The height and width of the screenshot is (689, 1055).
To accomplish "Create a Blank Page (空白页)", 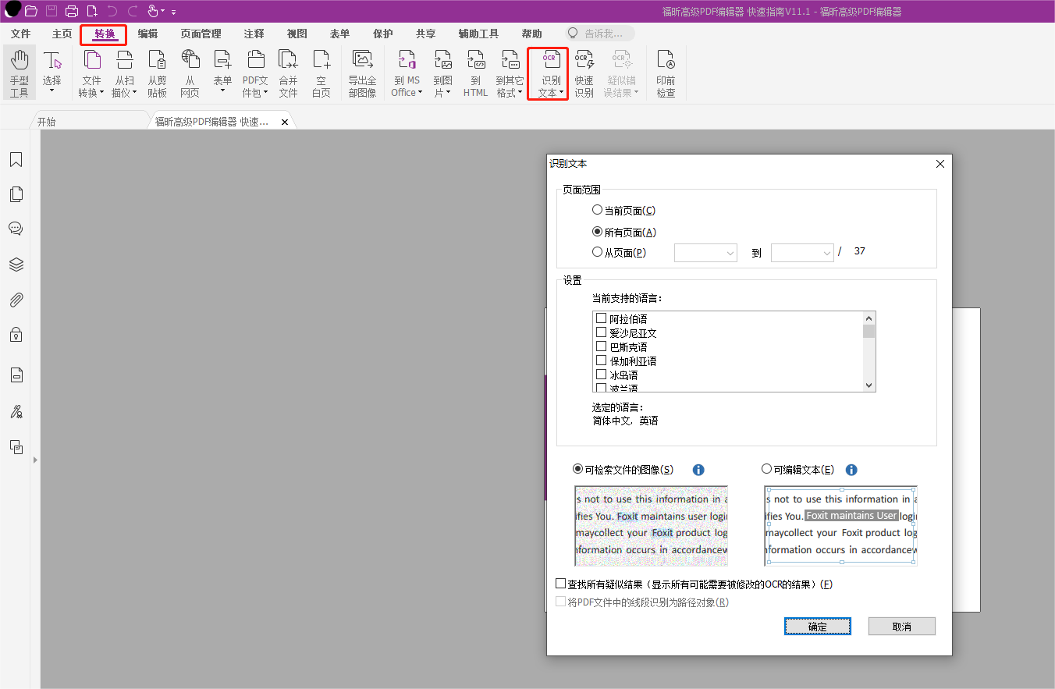I will click(321, 73).
